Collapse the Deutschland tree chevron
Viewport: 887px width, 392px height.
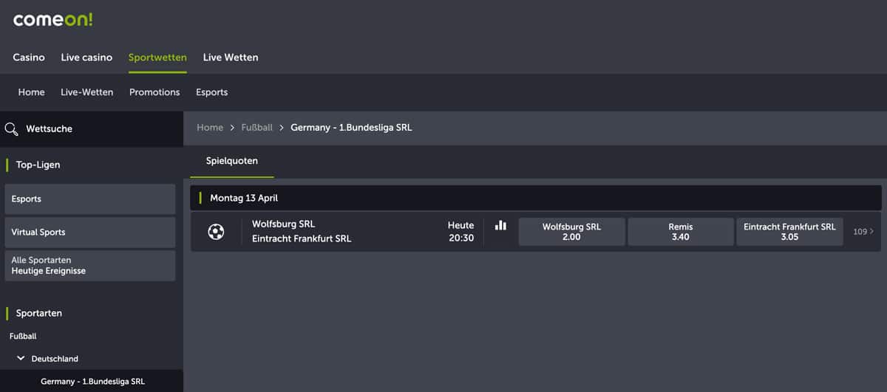click(21, 359)
